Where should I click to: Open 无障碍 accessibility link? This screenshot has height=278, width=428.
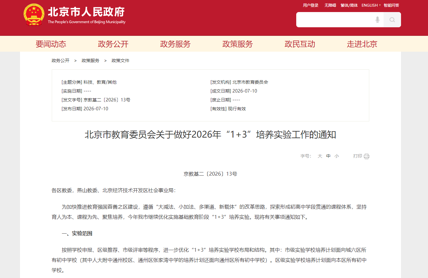(330, 5)
